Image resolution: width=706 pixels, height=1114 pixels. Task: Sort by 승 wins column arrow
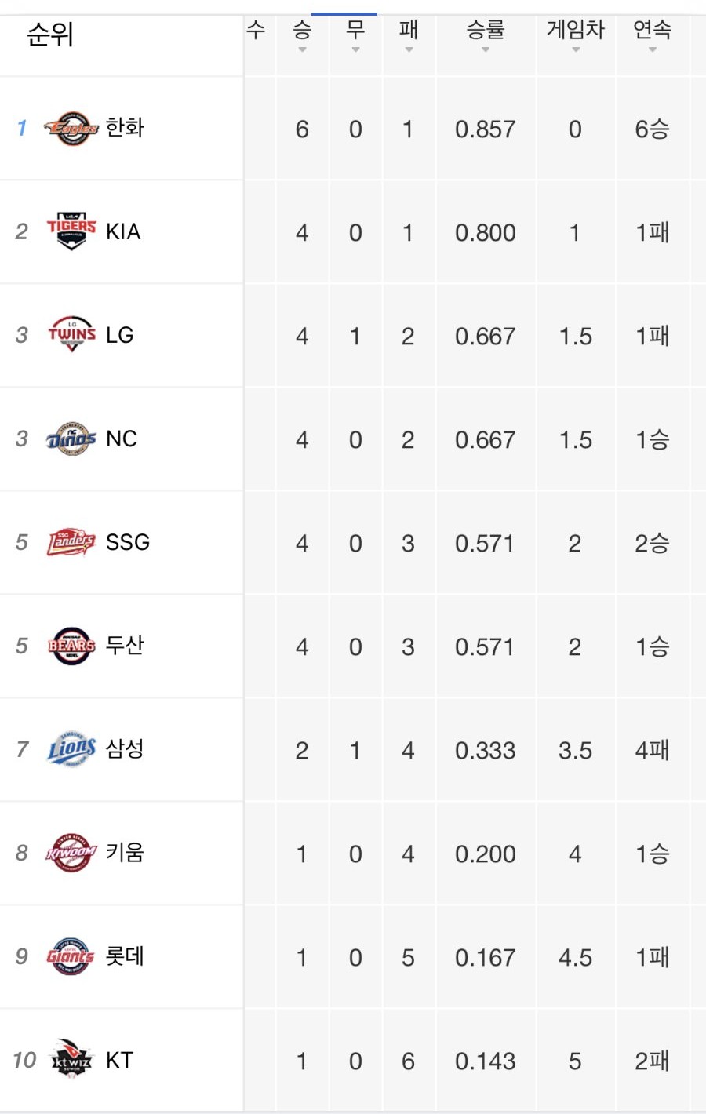tap(302, 49)
